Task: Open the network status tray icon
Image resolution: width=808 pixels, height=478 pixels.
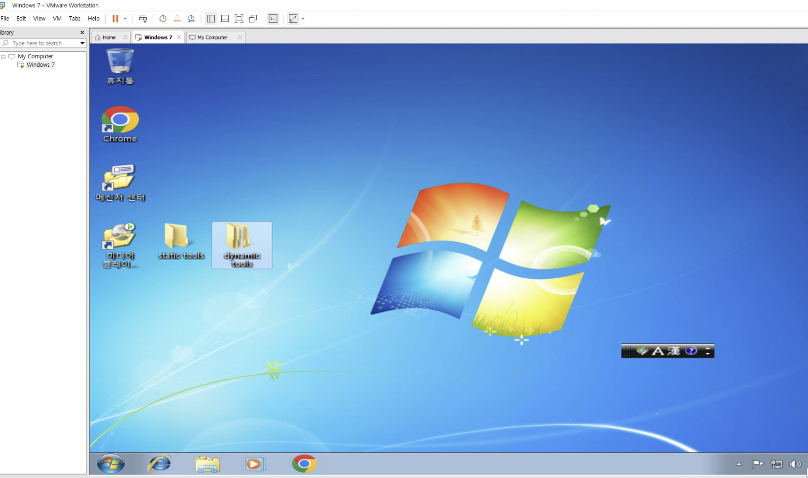Action: point(777,464)
